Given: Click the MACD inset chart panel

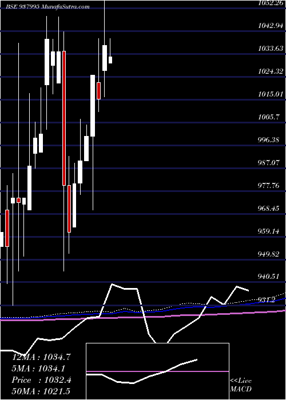Looking at the screenshot, I should pos(157,371).
